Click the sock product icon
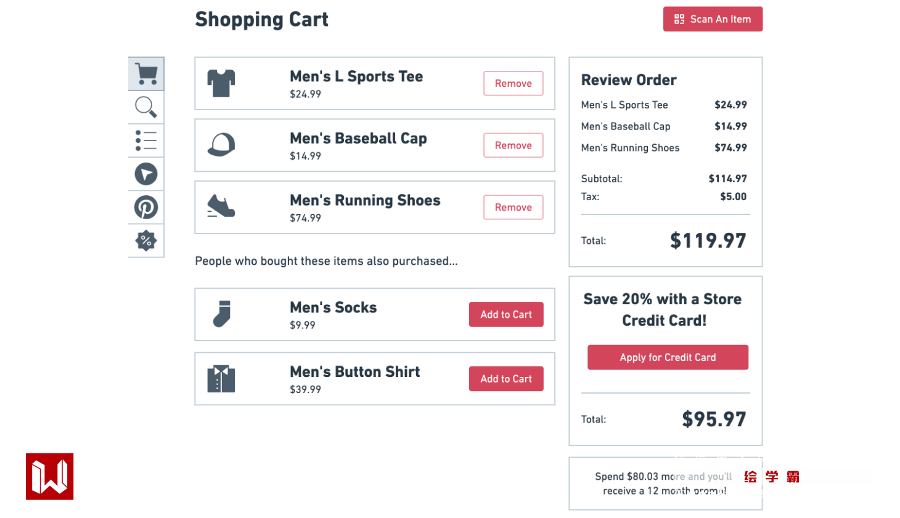The height and width of the screenshot is (518, 900). point(222,314)
